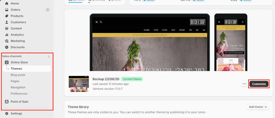Open Discounts via its badge icon
This screenshot has height=118, width=275.
tap(7, 47)
